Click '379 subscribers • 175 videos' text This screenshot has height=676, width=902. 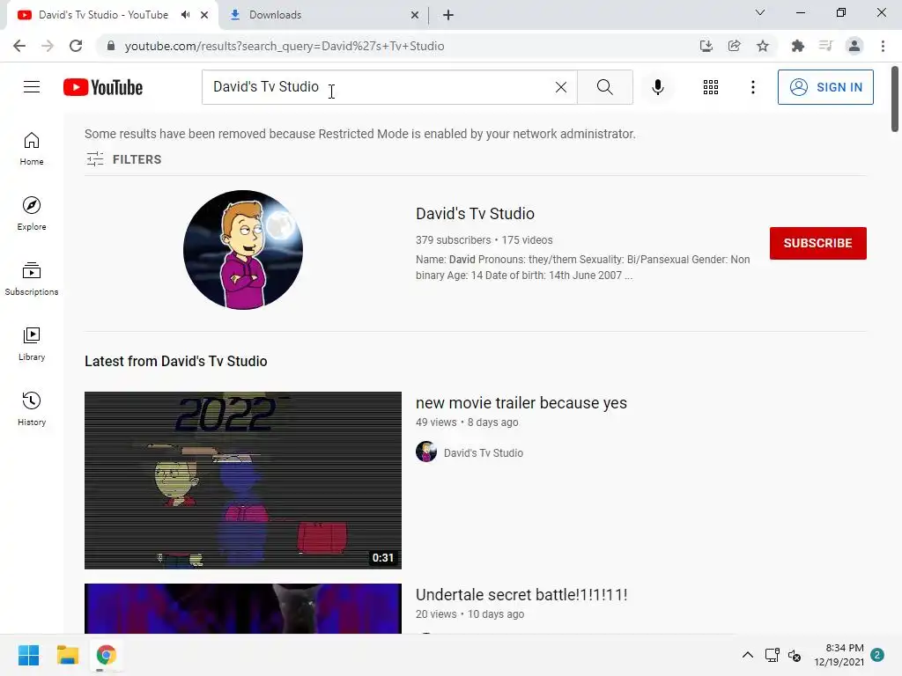(484, 240)
